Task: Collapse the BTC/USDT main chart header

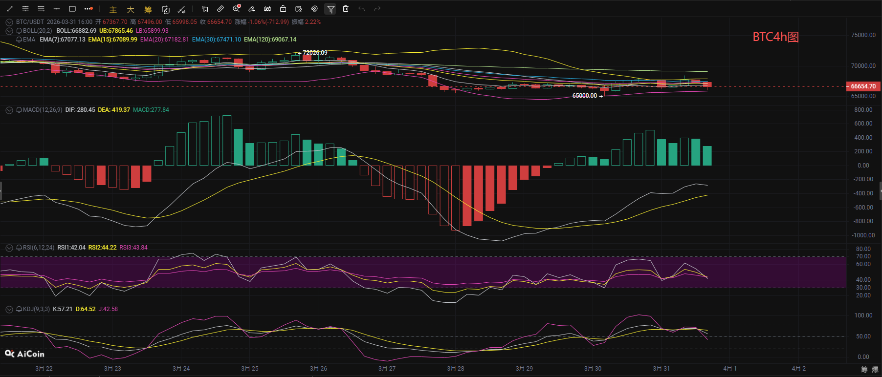Action: tap(9, 22)
